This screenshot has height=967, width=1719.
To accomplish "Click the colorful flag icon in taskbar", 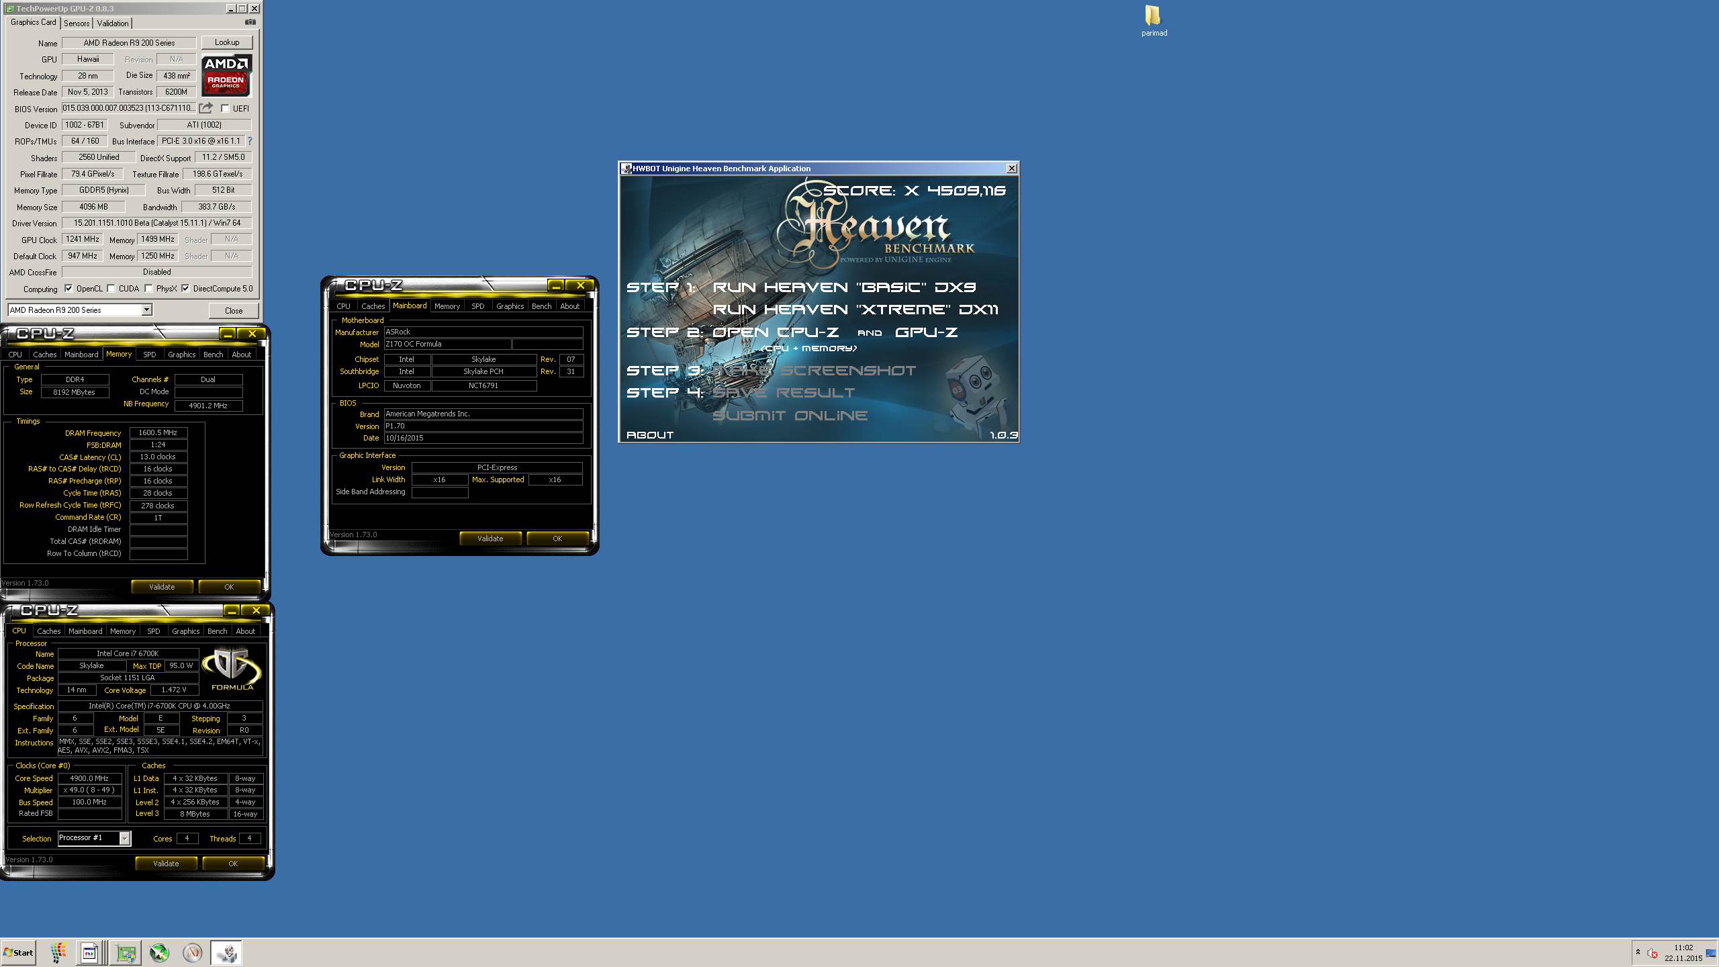I will (59, 952).
